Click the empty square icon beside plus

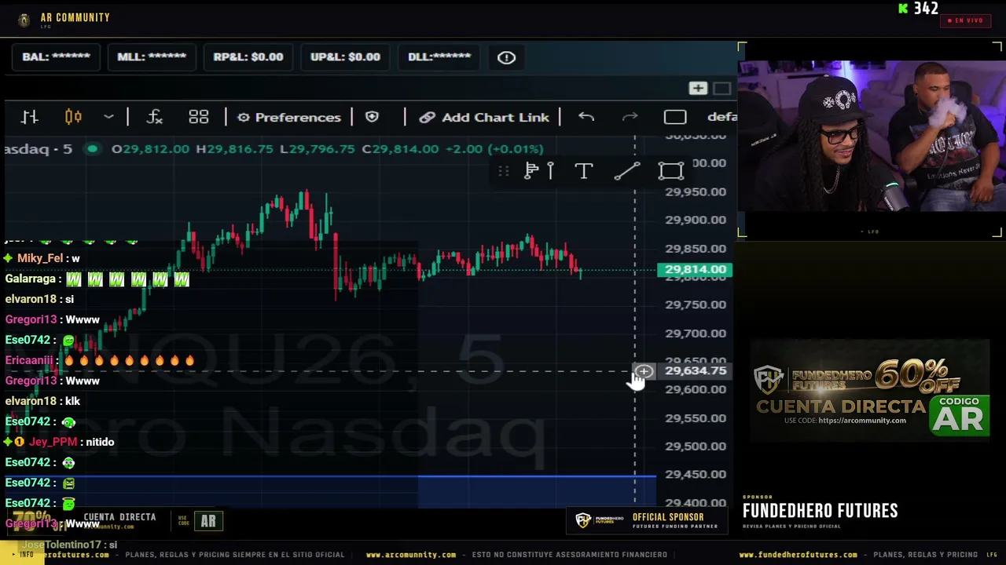pyautogui.click(x=721, y=88)
